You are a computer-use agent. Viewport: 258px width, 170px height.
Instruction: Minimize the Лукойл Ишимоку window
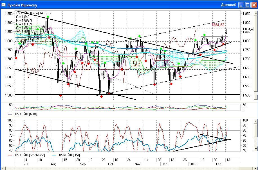coord(242,5)
